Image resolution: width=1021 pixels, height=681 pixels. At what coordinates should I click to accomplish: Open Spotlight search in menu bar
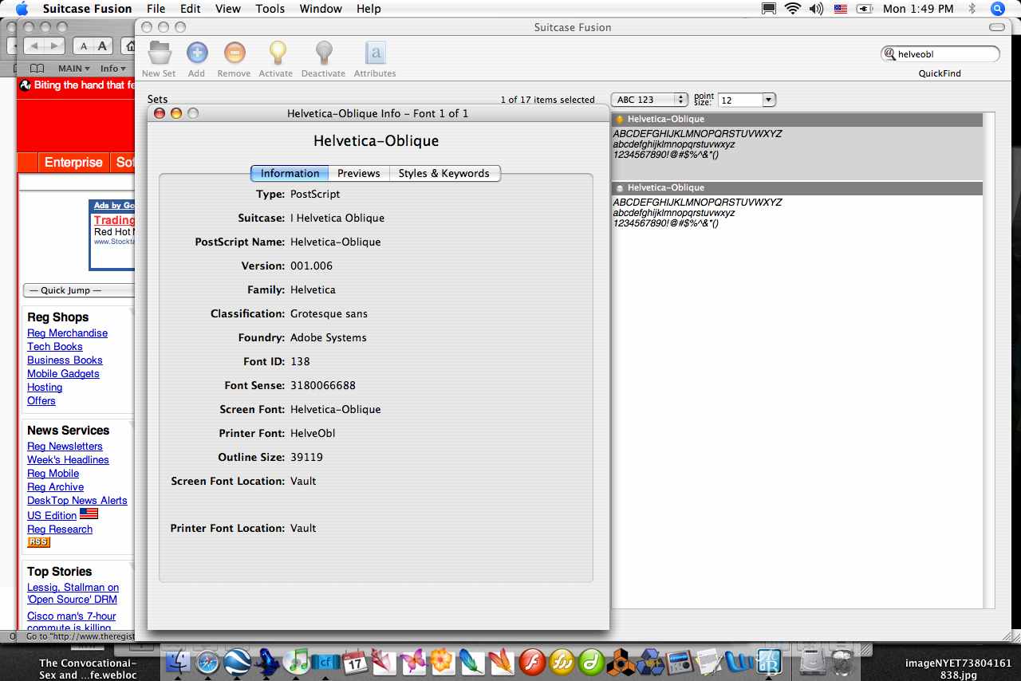[997, 9]
